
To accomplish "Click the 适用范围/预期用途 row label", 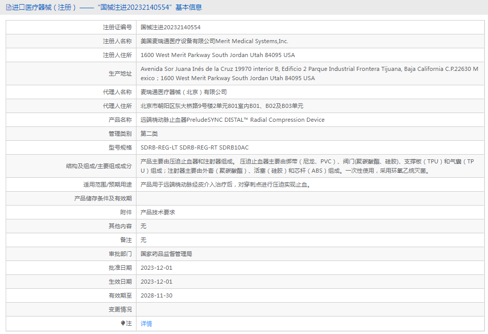I will point(107,184).
